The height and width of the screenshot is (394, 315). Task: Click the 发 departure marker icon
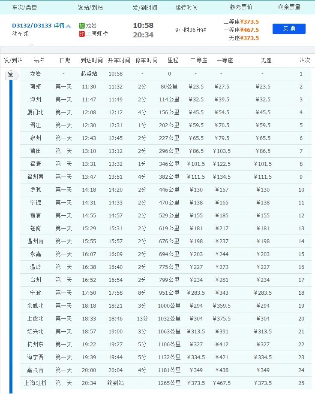(12, 75)
